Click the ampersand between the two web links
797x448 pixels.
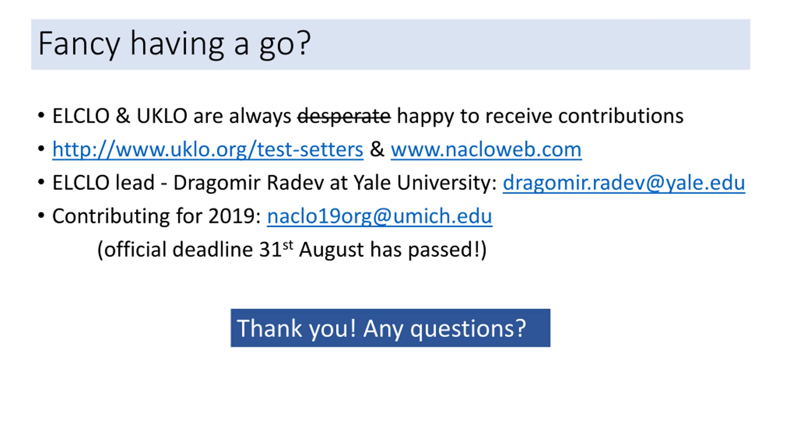click(377, 150)
